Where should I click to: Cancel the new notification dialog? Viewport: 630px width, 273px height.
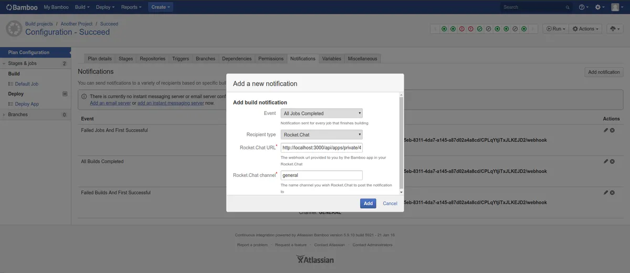tap(390, 203)
